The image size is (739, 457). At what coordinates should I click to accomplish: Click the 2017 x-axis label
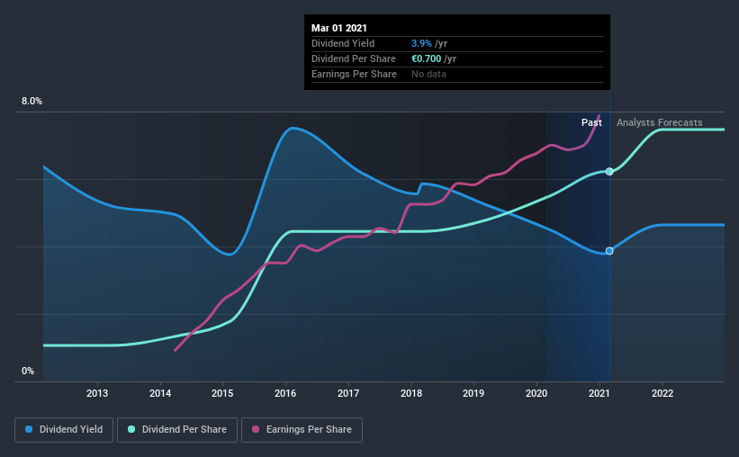(x=348, y=393)
